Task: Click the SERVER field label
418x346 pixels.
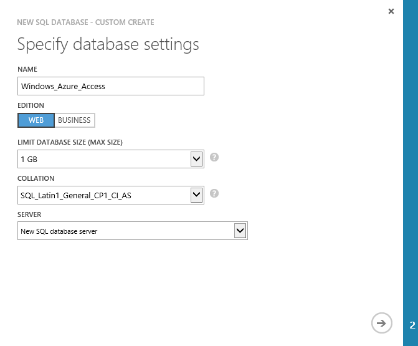Action: coord(31,214)
